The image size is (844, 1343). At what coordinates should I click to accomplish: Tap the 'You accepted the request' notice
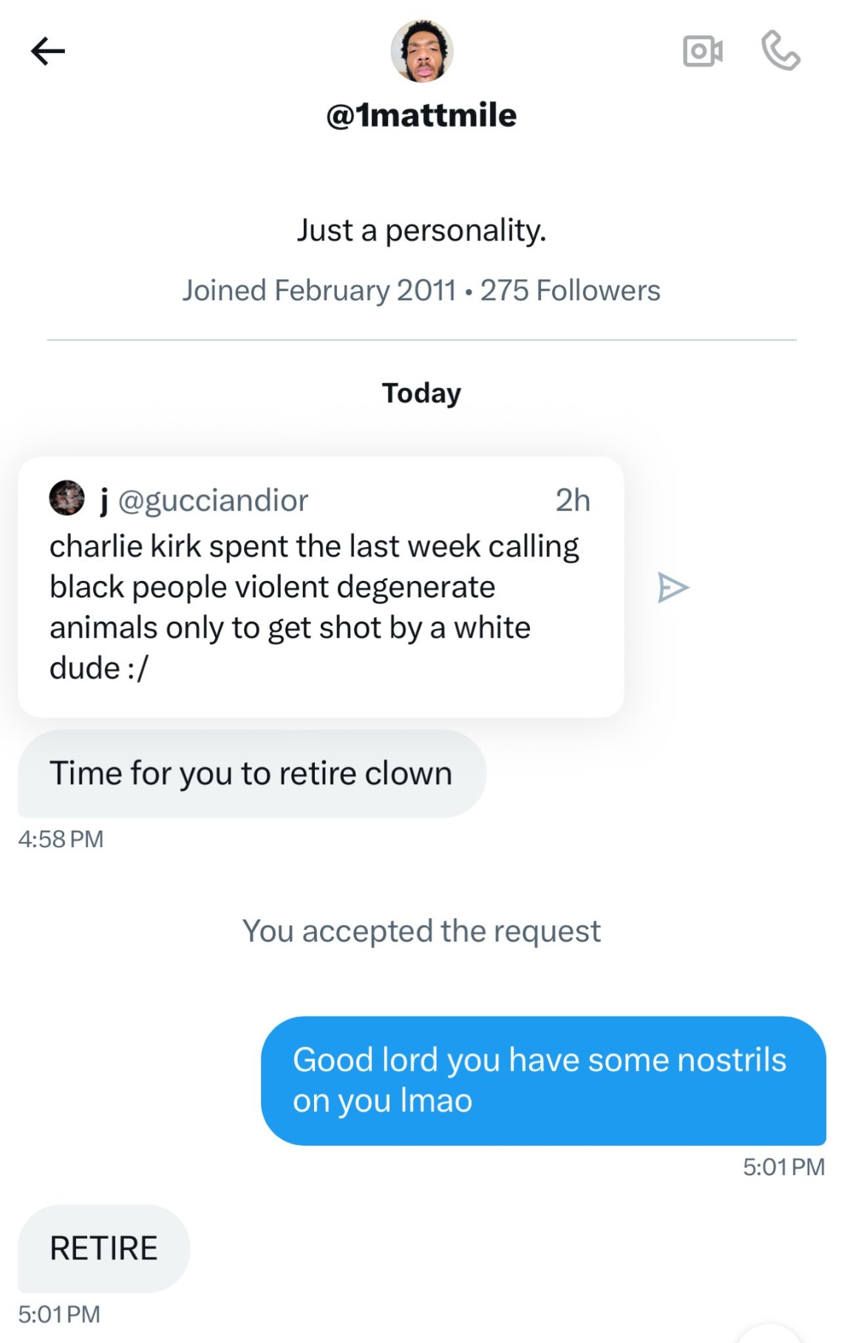(x=422, y=931)
